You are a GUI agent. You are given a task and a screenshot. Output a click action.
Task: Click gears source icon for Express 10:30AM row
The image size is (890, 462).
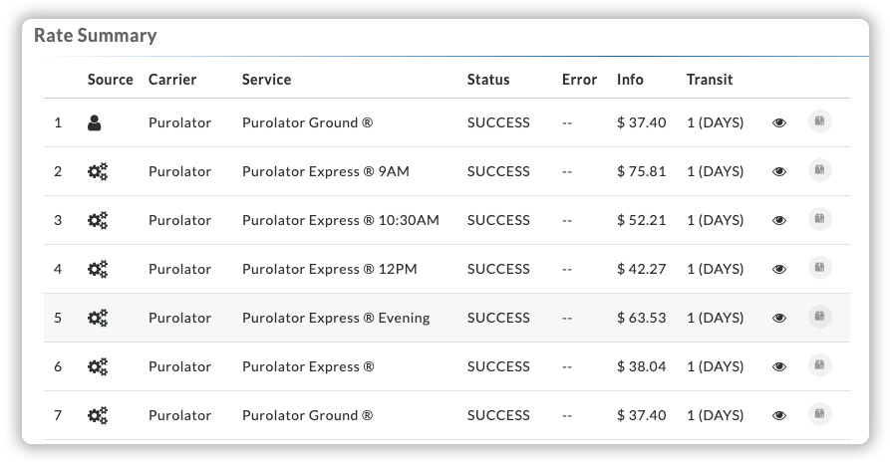point(98,220)
